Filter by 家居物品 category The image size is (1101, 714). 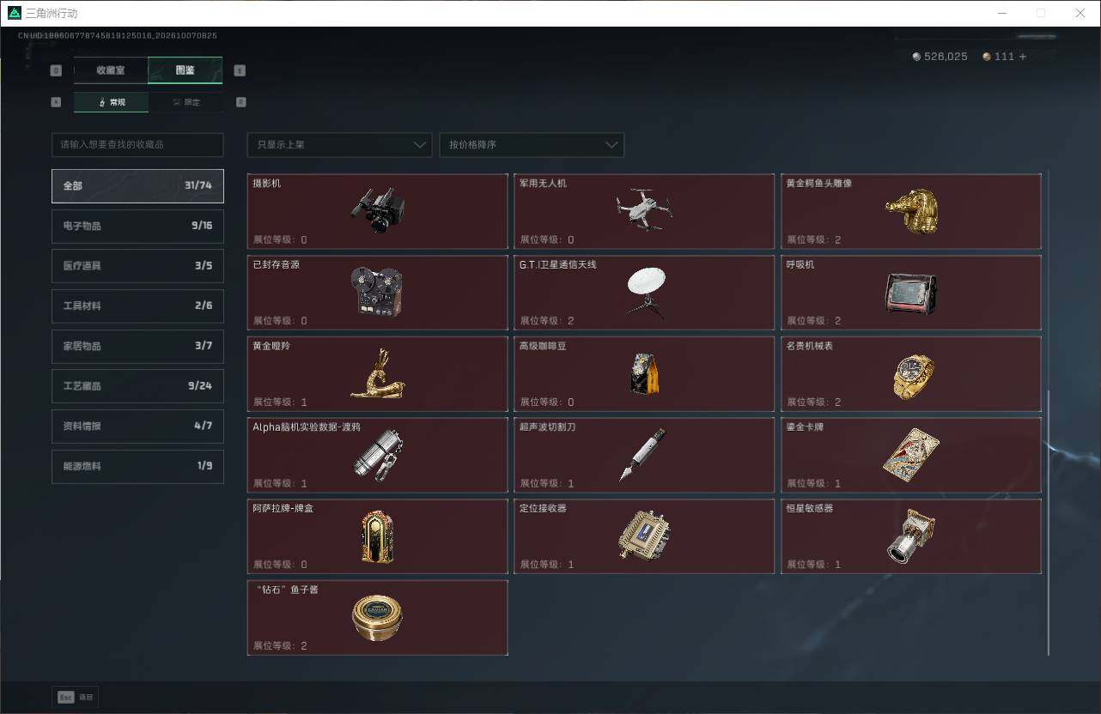(x=137, y=346)
